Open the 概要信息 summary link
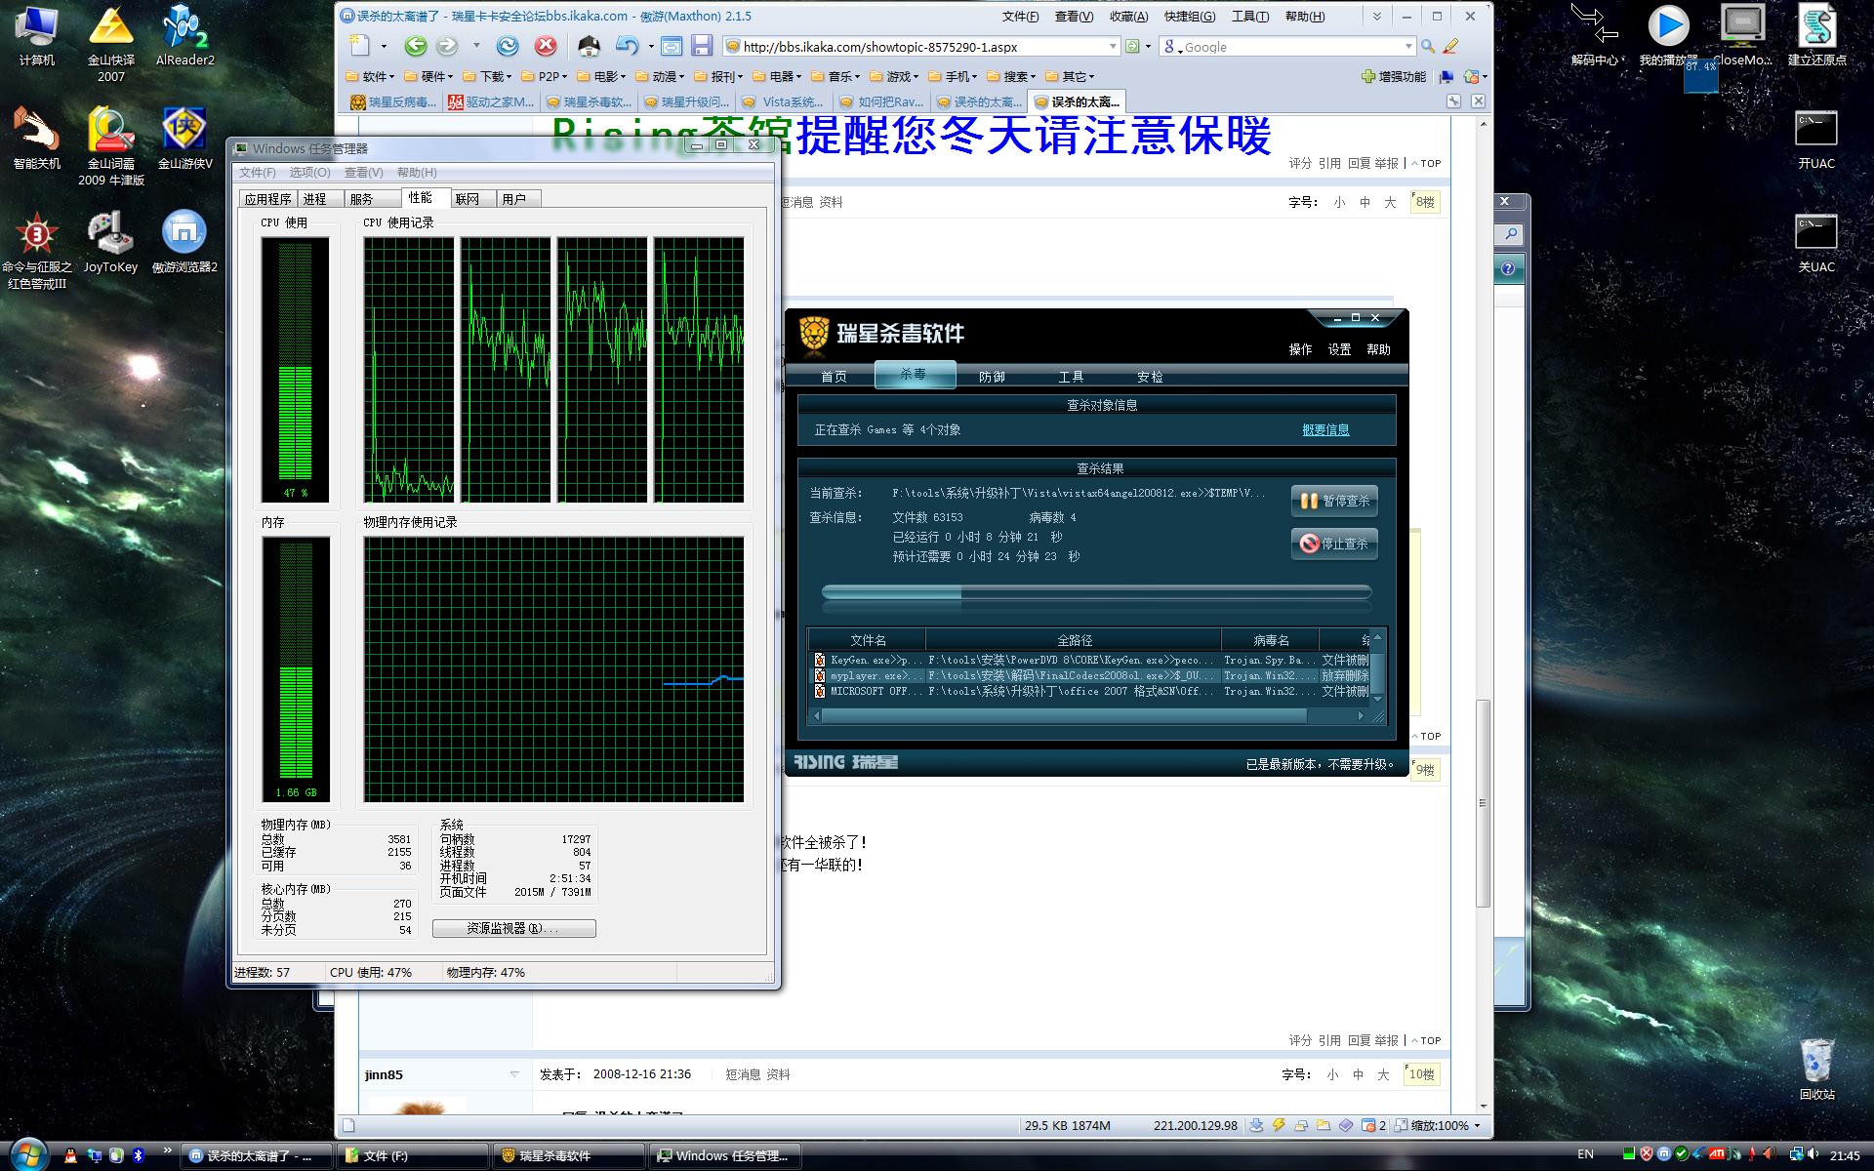The width and height of the screenshot is (1874, 1171). click(1325, 429)
